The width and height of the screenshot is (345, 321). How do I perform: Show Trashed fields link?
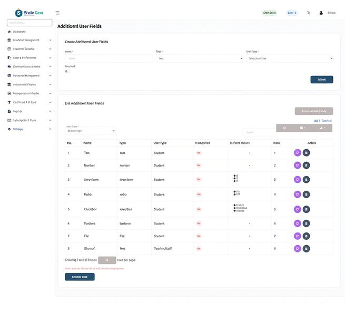click(x=326, y=121)
